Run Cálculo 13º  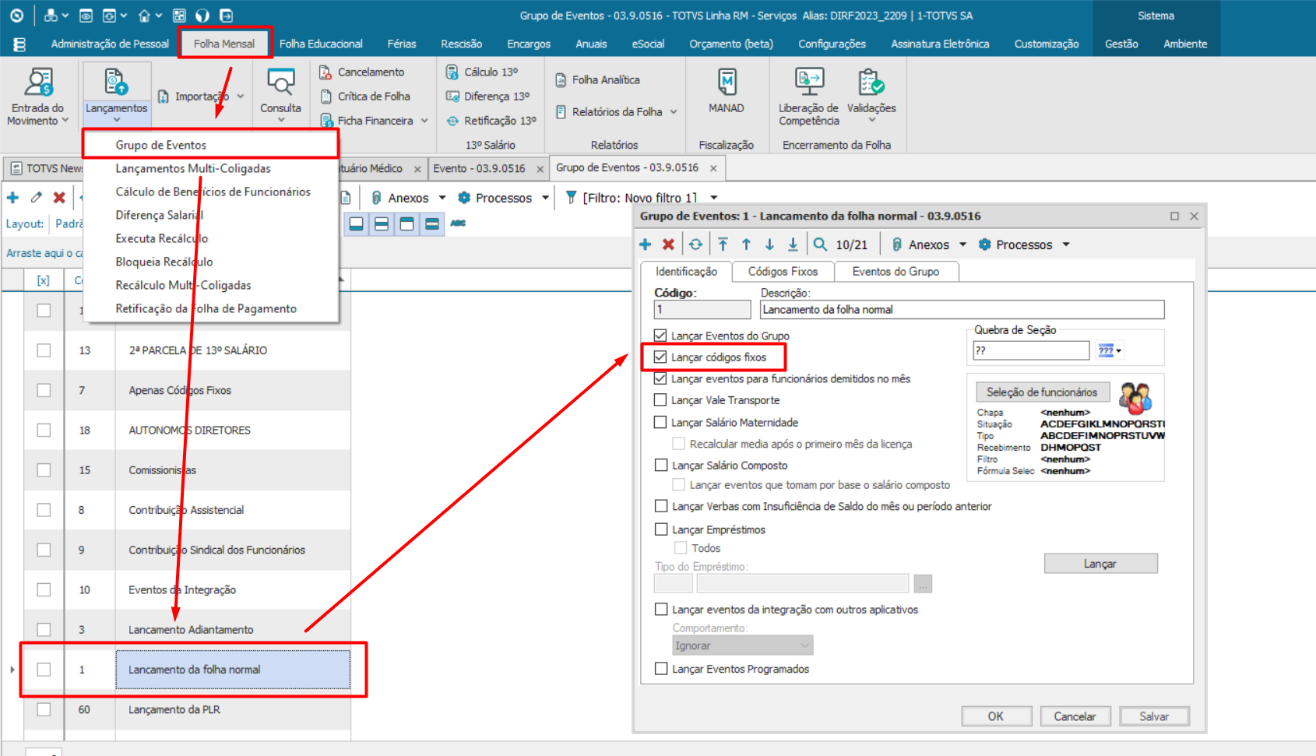pyautogui.click(x=482, y=72)
